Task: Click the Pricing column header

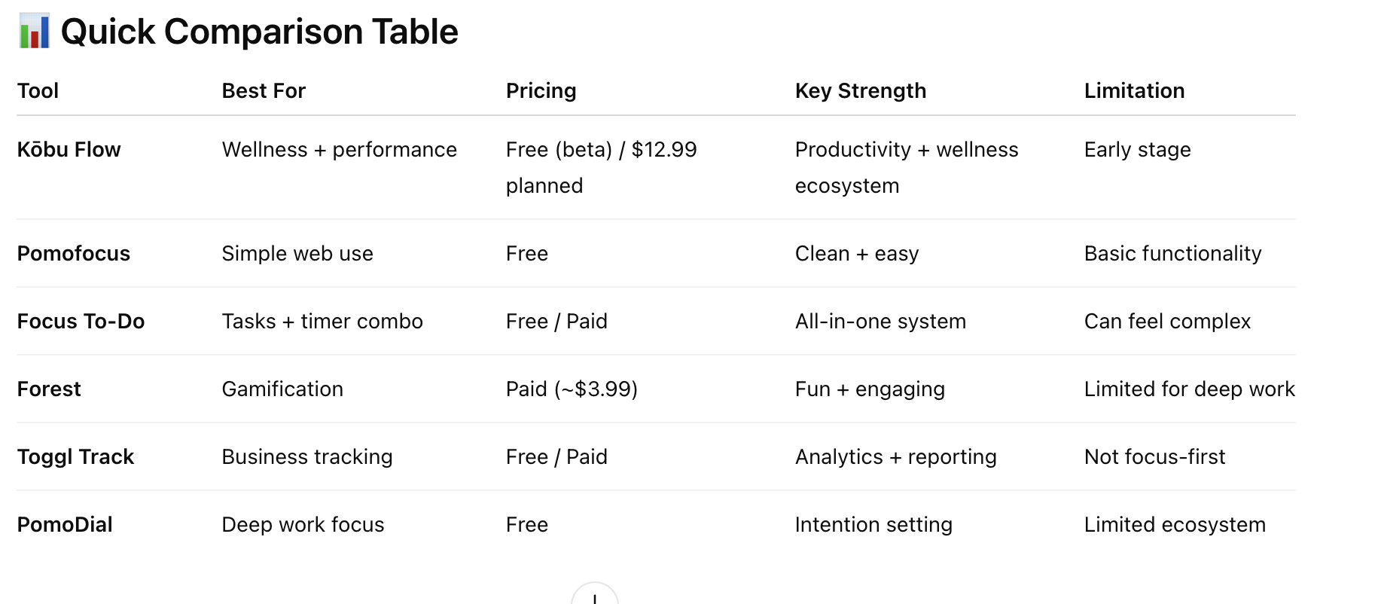Action: click(541, 91)
